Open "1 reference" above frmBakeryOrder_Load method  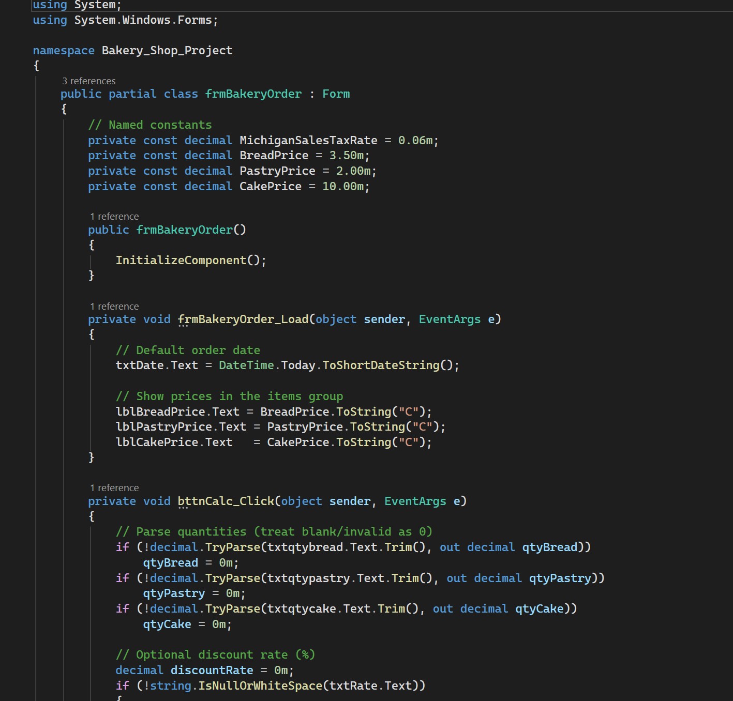pos(114,306)
